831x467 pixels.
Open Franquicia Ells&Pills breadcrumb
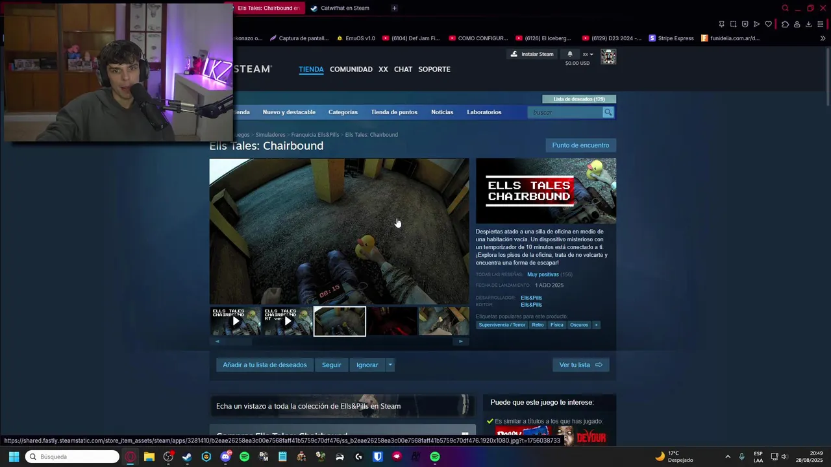(315, 135)
